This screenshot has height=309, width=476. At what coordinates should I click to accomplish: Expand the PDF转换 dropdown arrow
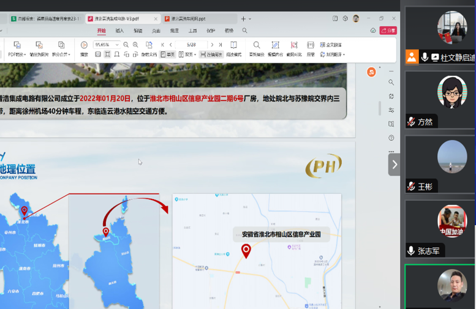25,55
